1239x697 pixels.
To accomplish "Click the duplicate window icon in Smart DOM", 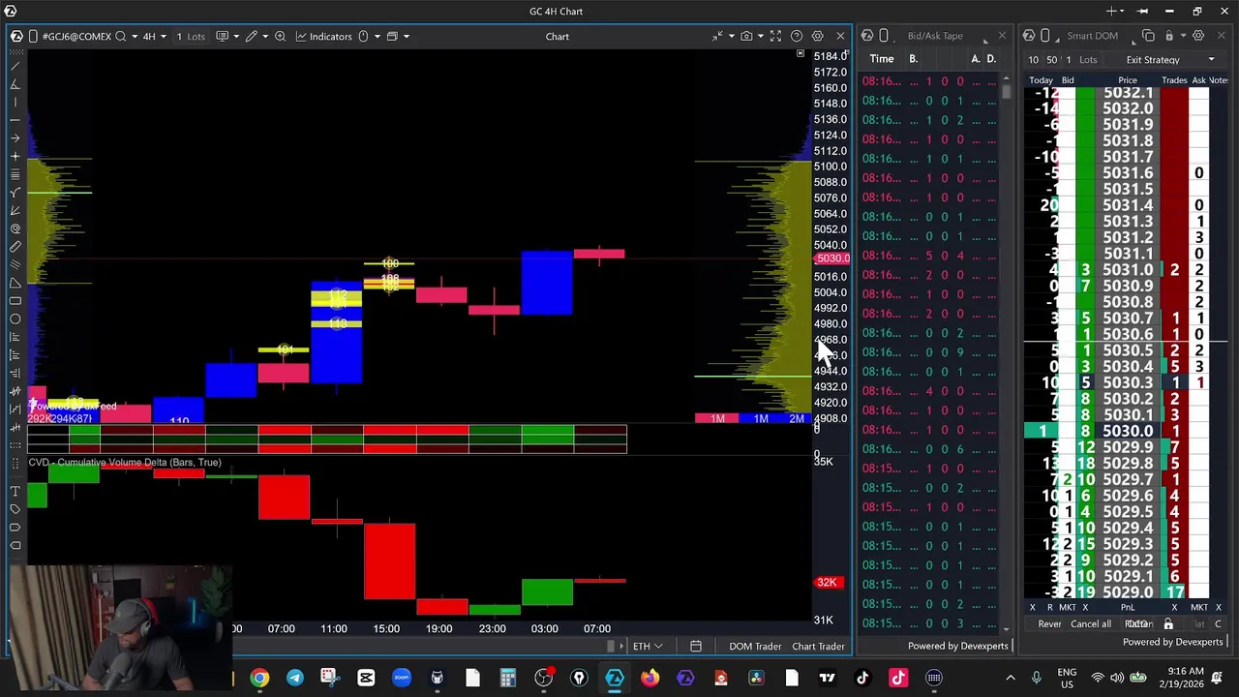I will pos(1148,36).
